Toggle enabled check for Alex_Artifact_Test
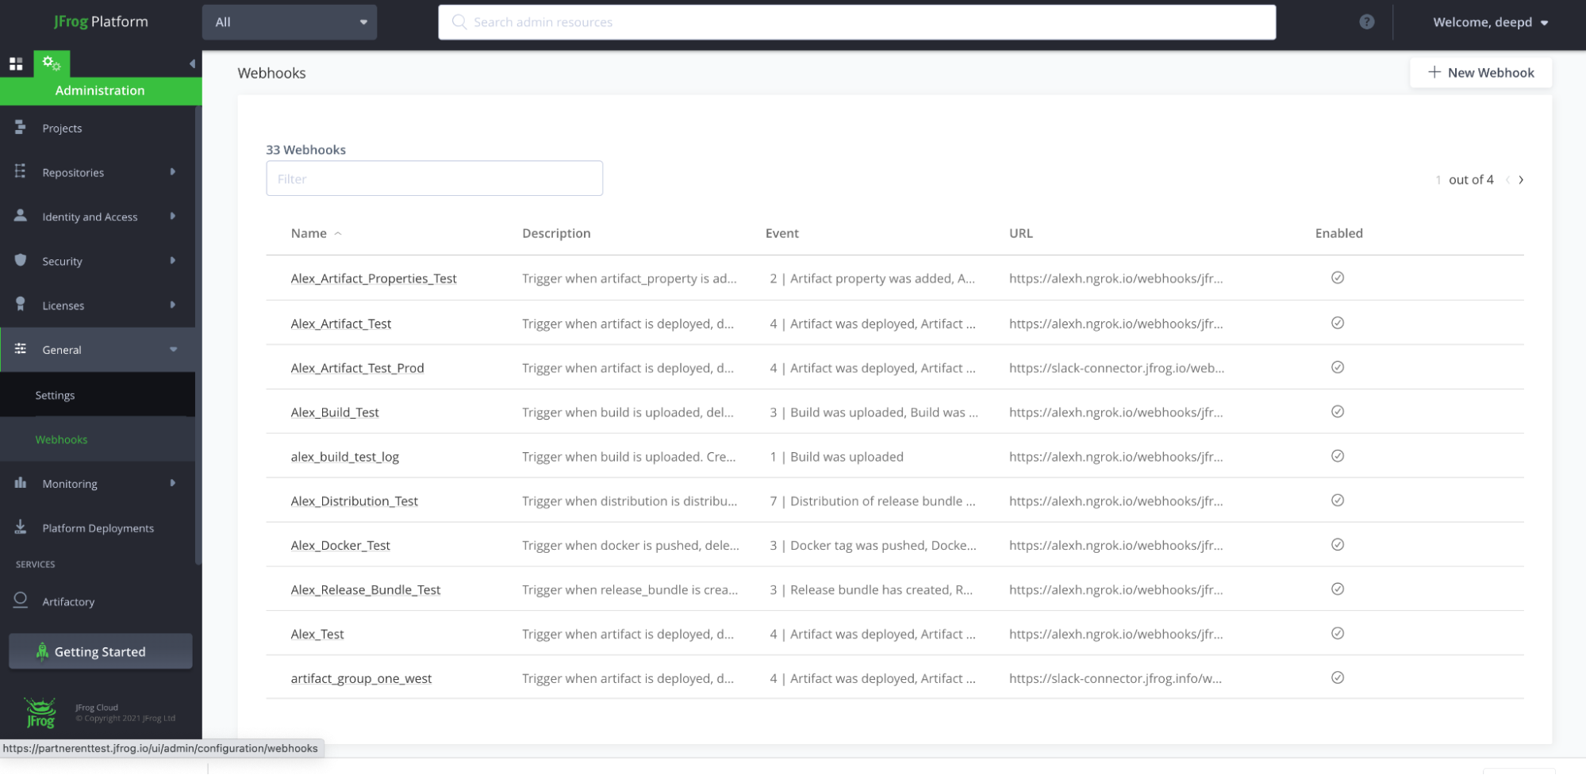The image size is (1586, 775). tap(1337, 323)
